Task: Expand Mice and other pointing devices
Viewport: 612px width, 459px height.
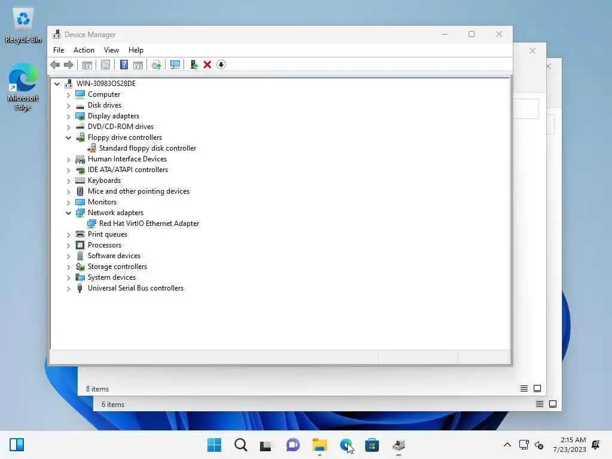Action: click(x=68, y=192)
